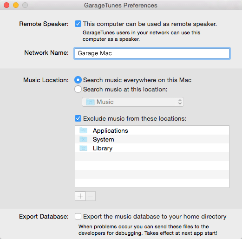The image size is (242, 239).
Task: Close the GarageTunes Preferences window
Action: point(7,5)
